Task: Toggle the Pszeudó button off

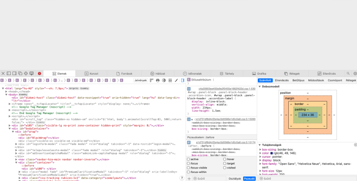Action: [249, 179]
